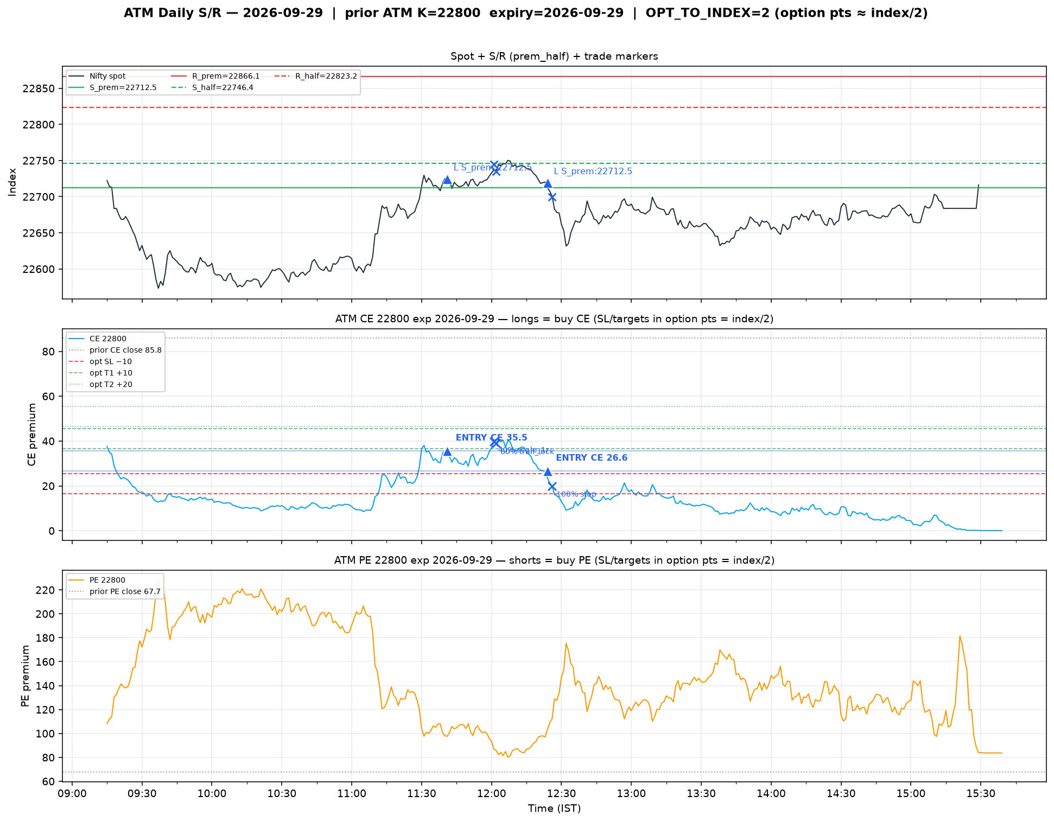
Task: Click the 'ENTRY CE 35.5' label
Action: (491, 438)
